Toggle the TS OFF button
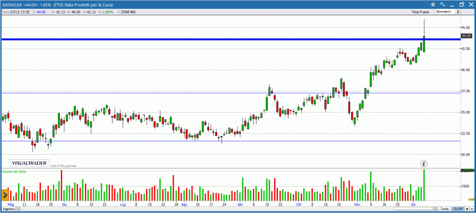The width and height of the screenshot is (476, 213). click(x=458, y=209)
